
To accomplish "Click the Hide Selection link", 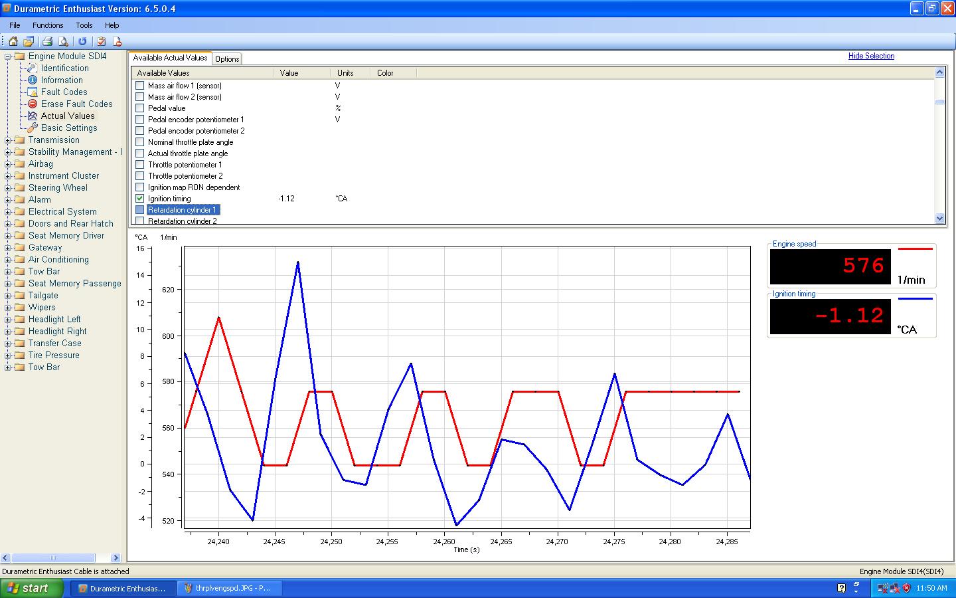I will pyautogui.click(x=871, y=56).
